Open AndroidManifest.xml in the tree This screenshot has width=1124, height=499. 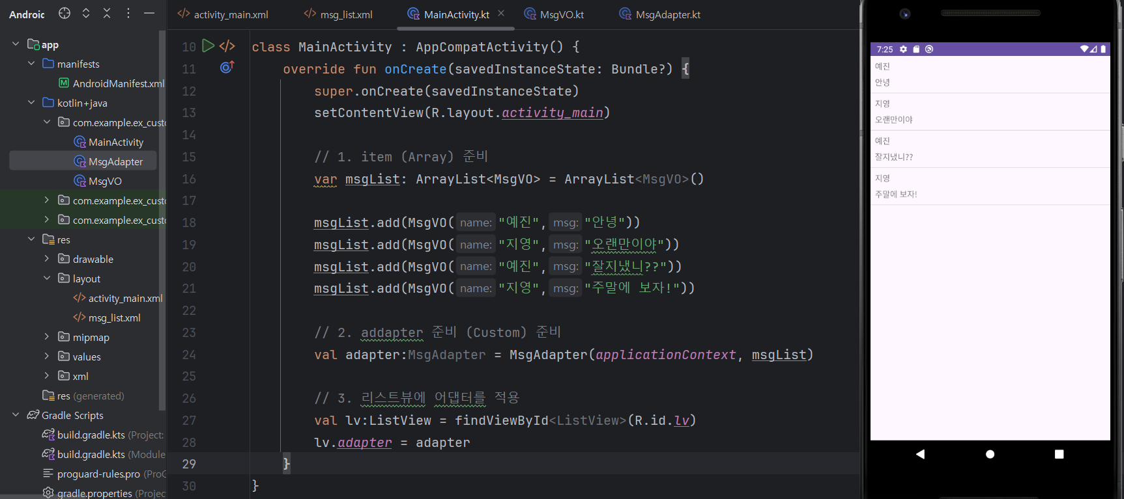point(111,83)
